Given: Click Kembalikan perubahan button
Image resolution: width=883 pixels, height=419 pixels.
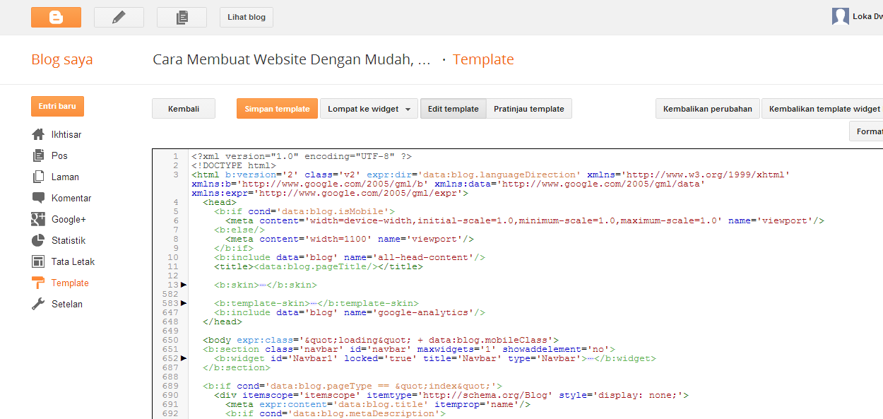Looking at the screenshot, I should (x=708, y=109).
